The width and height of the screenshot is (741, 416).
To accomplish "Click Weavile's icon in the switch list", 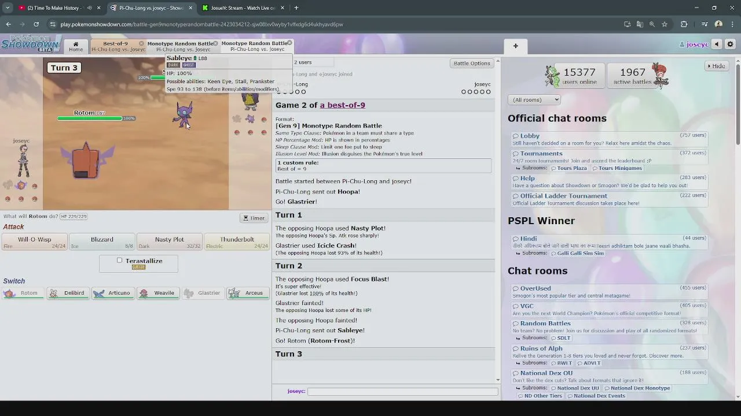I will 144,293.
